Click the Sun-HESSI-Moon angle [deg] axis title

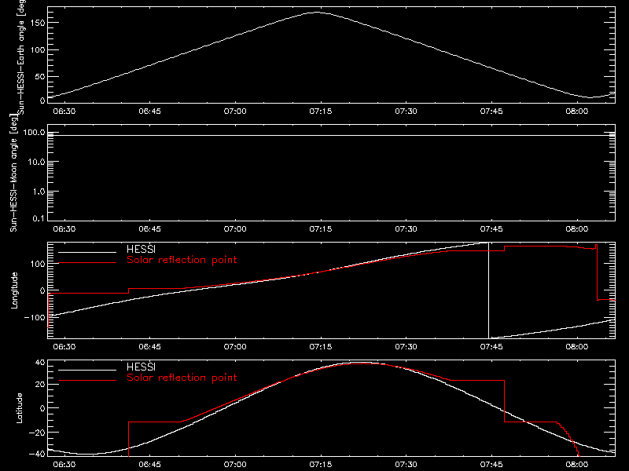pos(13,173)
